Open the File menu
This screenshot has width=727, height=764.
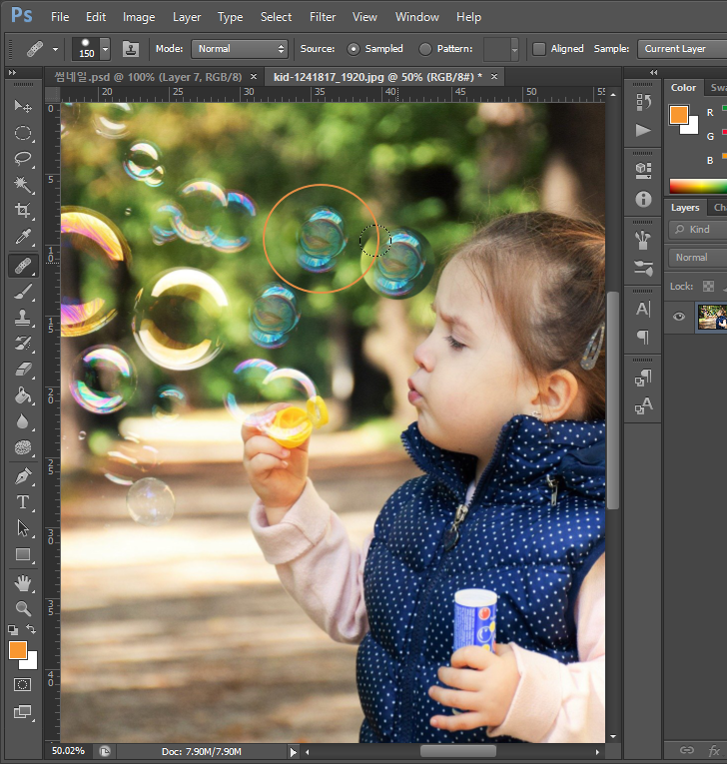[60, 17]
